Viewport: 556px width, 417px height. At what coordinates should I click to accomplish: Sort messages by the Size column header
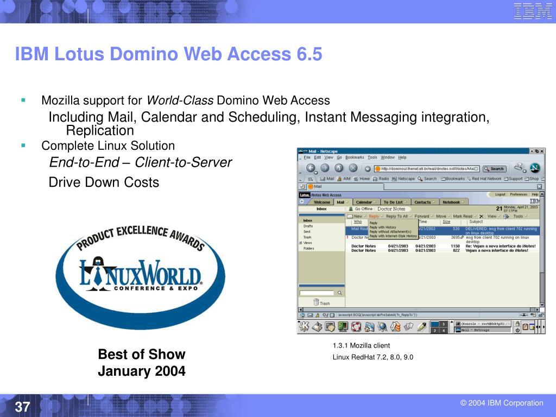[446, 222]
